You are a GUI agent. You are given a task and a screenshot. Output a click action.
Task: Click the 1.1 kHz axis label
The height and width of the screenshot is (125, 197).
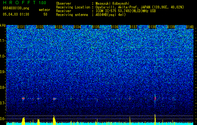2,41
